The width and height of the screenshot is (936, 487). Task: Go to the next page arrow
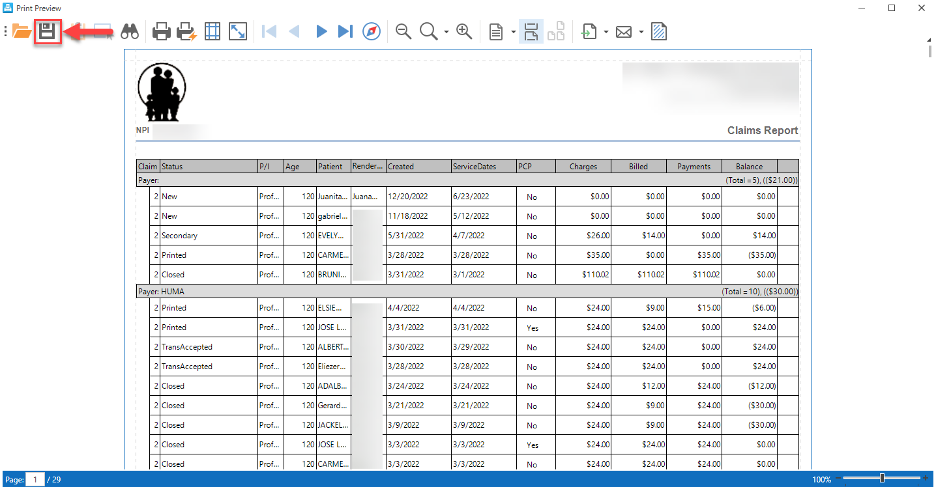[321, 31]
